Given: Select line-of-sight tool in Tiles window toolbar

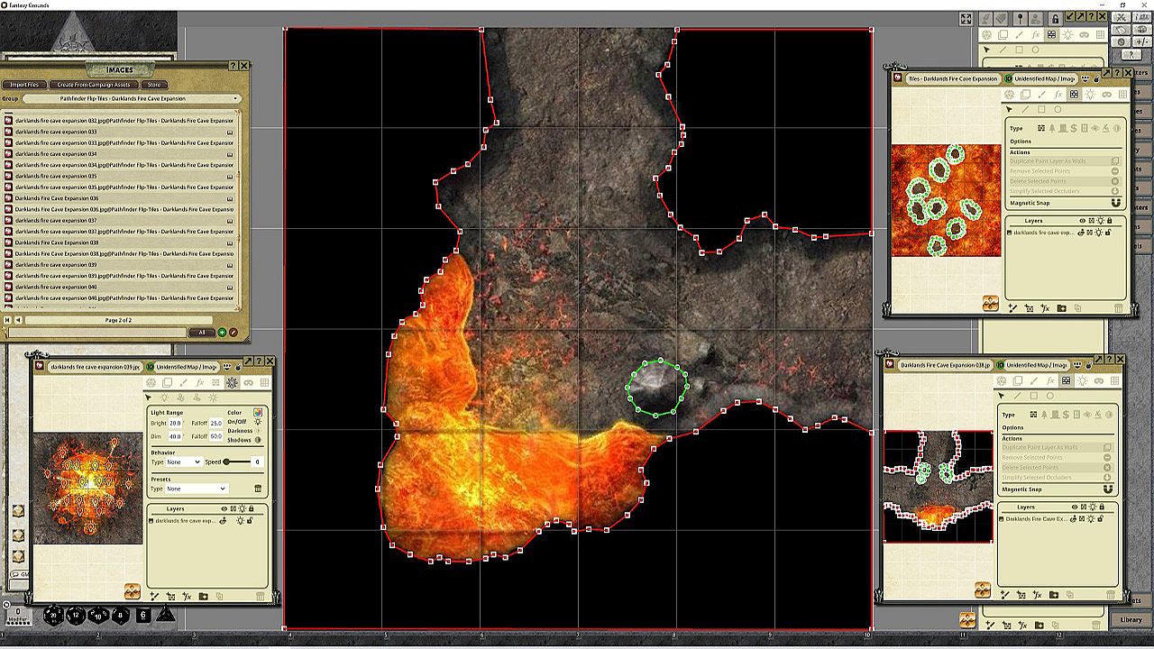Looking at the screenshot, I should (1074, 94).
